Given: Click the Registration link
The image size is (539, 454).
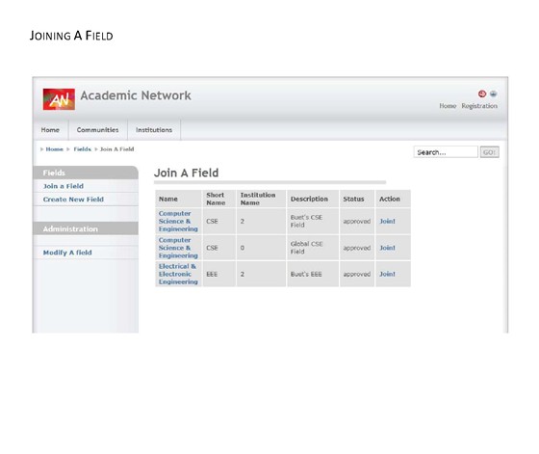Looking at the screenshot, I should pyautogui.click(x=479, y=106).
